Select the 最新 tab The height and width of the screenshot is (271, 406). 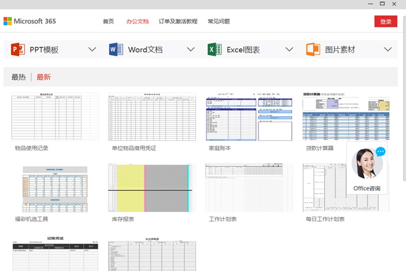tap(43, 76)
